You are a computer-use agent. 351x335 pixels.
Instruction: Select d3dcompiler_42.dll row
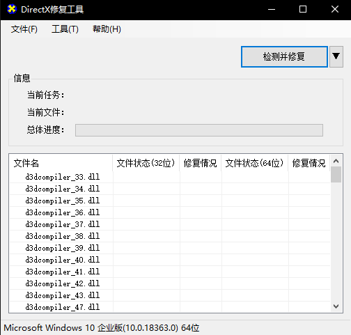tap(170, 283)
